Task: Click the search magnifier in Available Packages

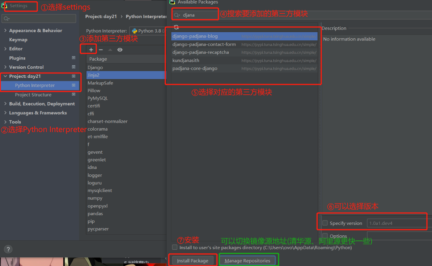Action: (x=177, y=15)
